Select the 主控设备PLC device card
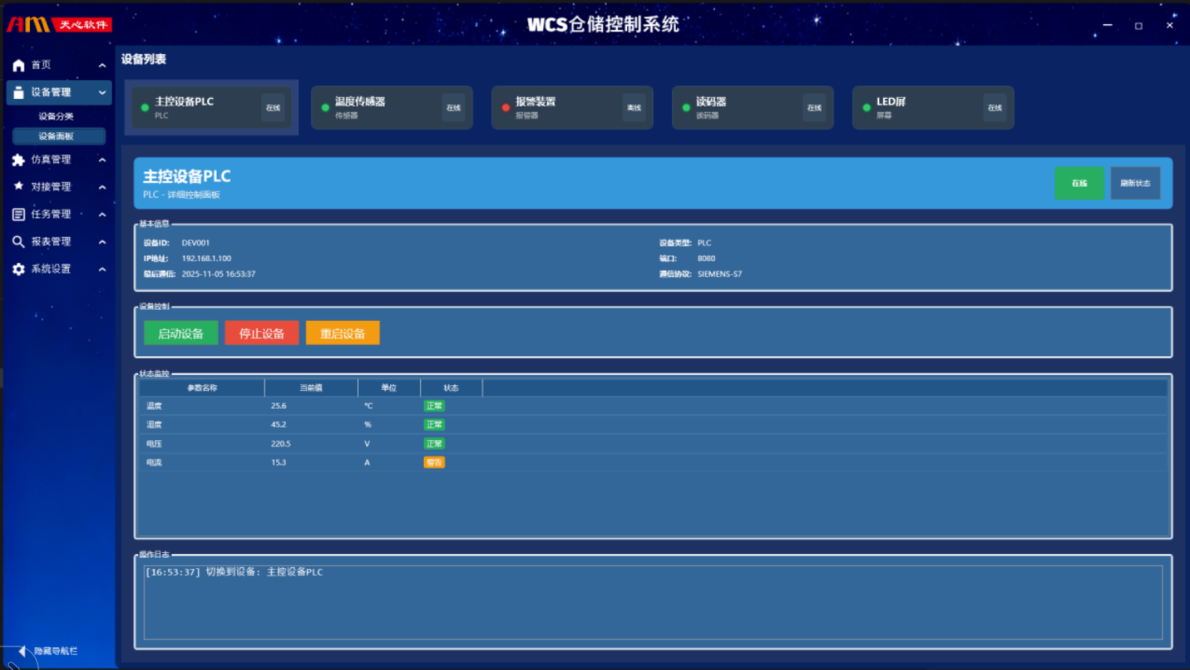Viewport: 1190px width, 670px height. point(212,107)
